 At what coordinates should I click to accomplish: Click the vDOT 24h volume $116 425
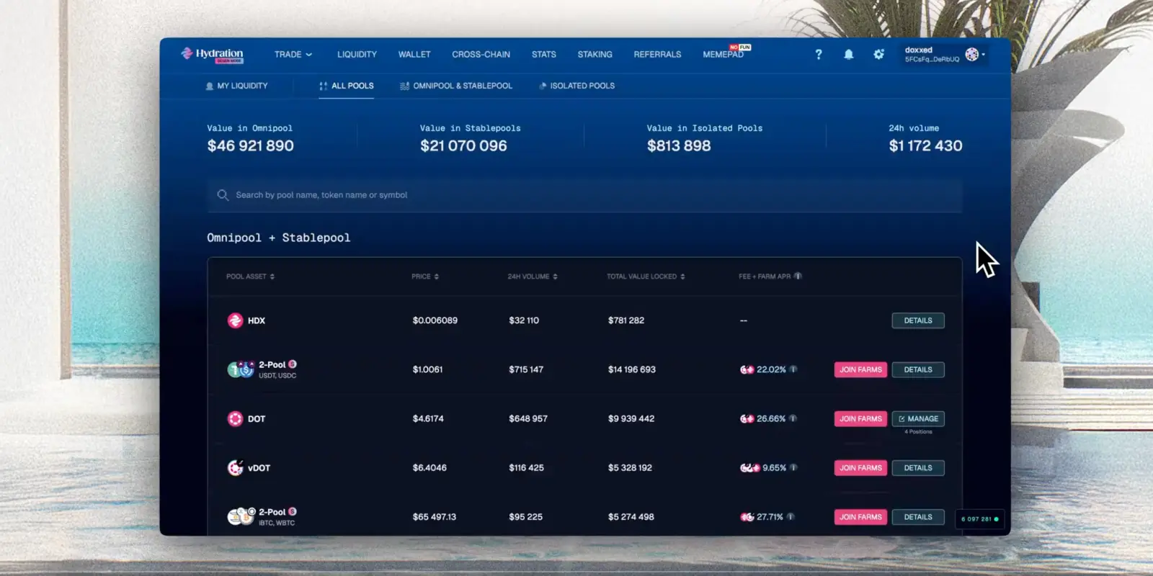point(526,468)
